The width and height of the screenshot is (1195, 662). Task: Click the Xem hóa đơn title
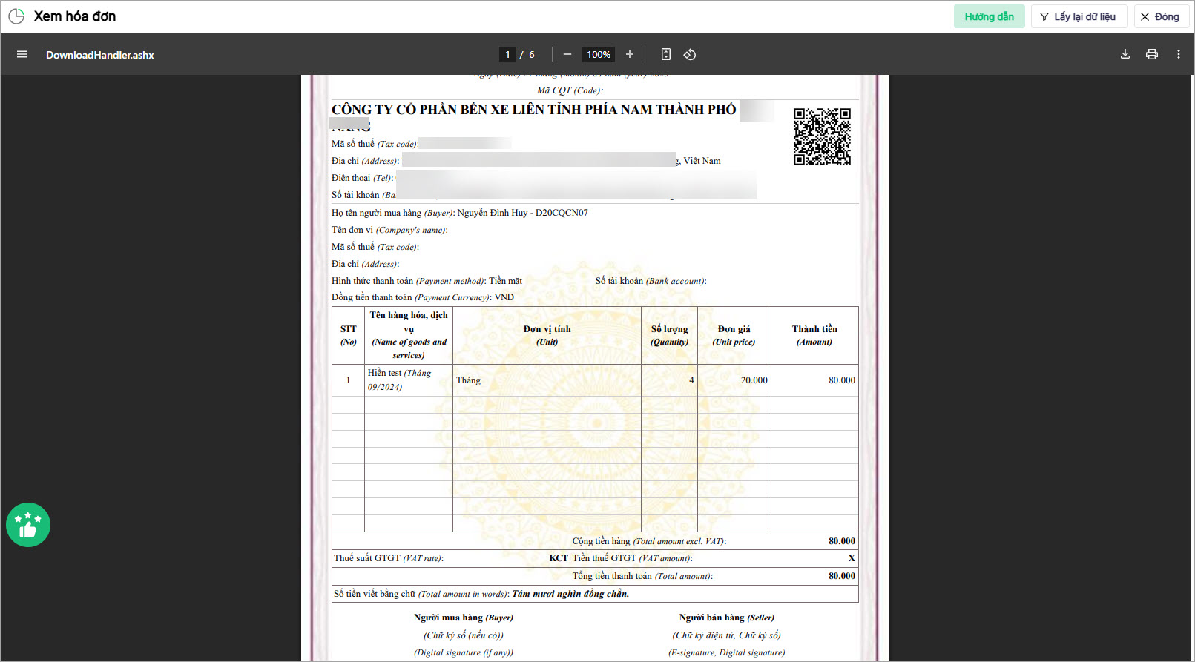(x=75, y=16)
